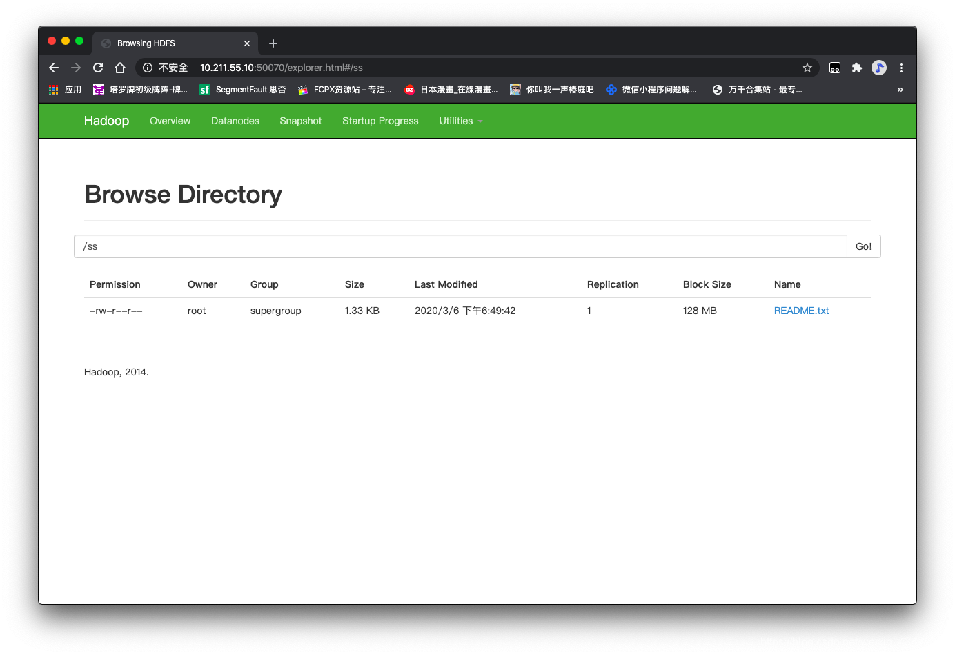Open the SegmentFault 思否 bookmark

coord(242,90)
